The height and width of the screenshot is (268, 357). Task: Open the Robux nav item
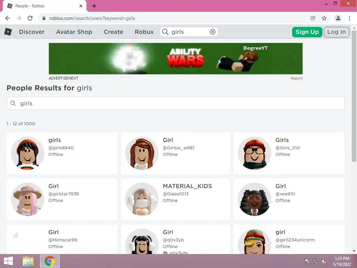coord(144,32)
